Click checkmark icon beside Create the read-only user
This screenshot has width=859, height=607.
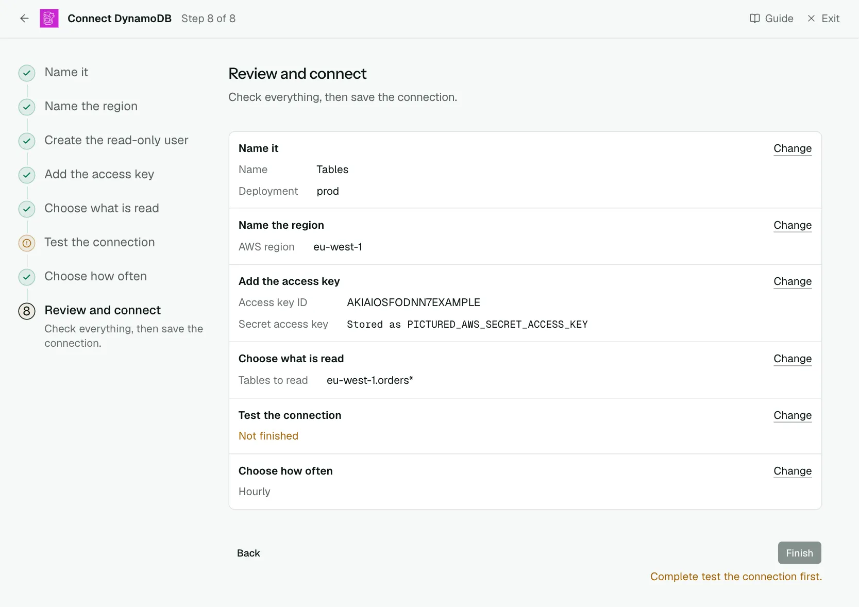coord(27,141)
